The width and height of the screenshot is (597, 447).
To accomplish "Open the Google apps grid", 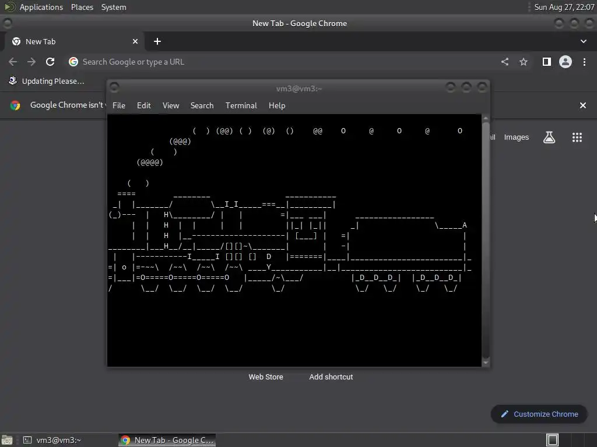I will click(x=577, y=137).
